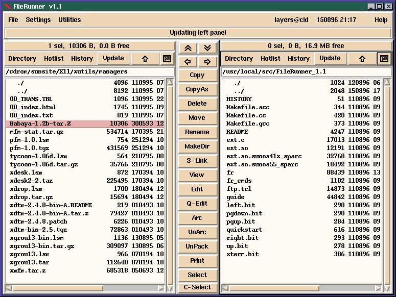
Task: Click the MakeDir button
Action: (x=197, y=146)
